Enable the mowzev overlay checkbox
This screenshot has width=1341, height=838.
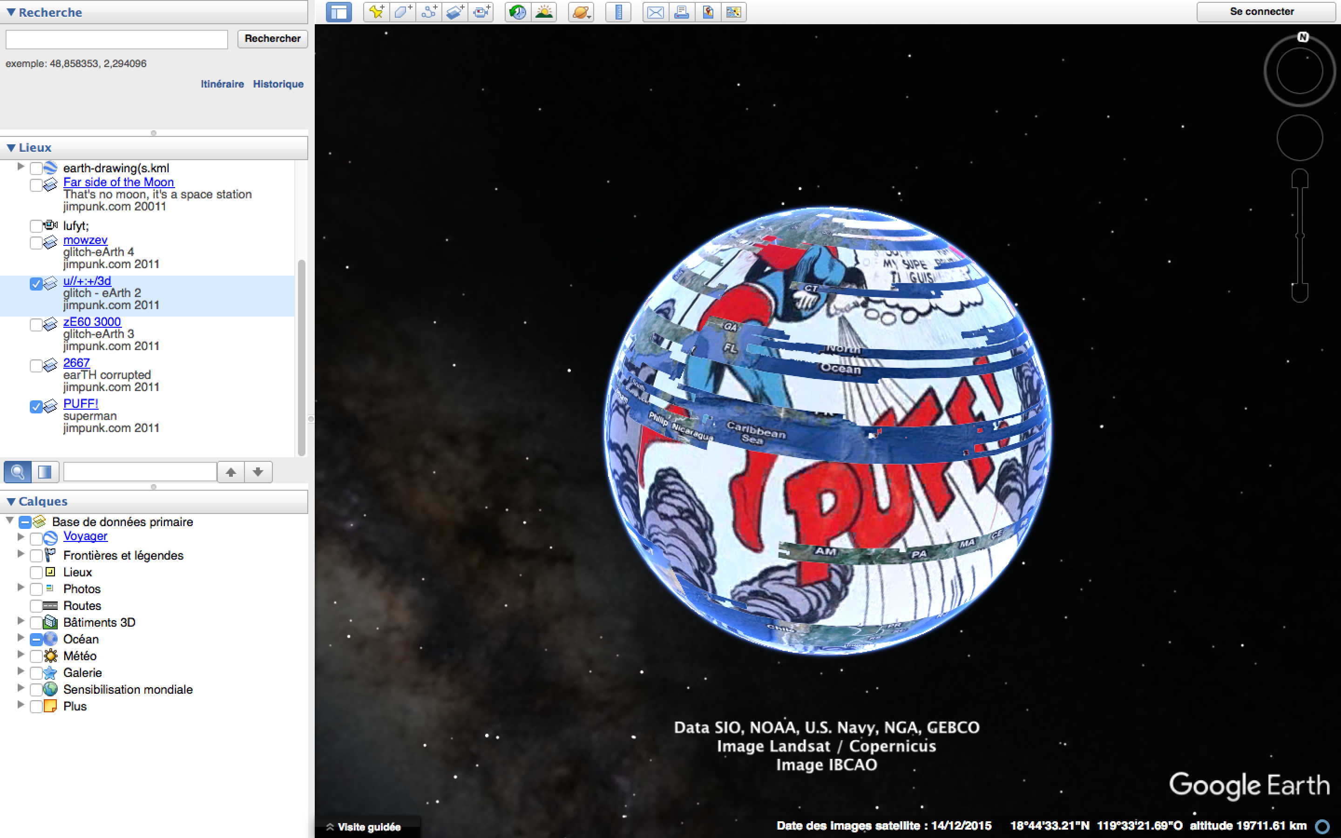pyautogui.click(x=36, y=243)
